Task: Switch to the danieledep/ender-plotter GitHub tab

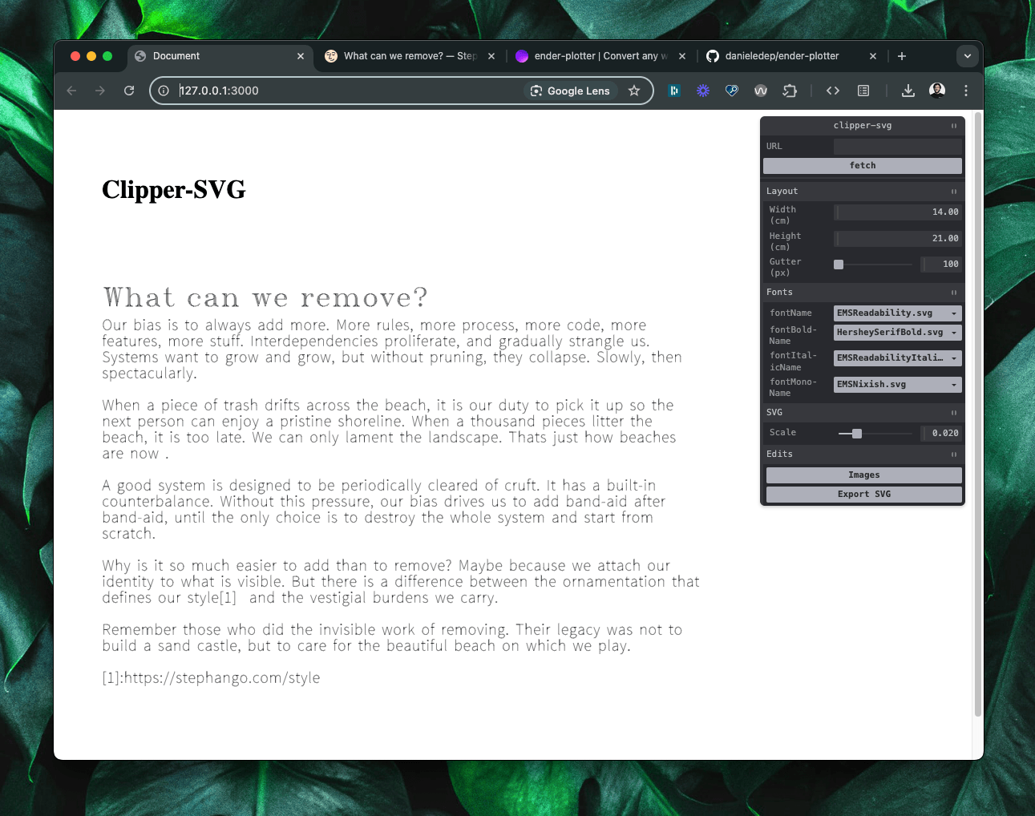Action: pyautogui.click(x=791, y=56)
